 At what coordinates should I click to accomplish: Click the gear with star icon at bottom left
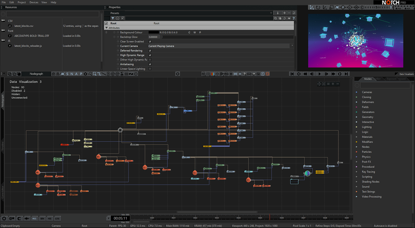pos(12,218)
